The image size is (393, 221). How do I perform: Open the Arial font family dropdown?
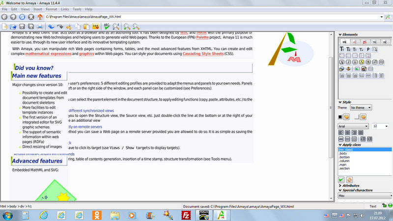pos(353,126)
